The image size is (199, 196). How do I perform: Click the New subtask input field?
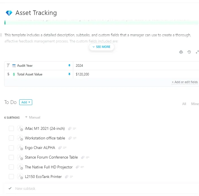tap(101, 189)
